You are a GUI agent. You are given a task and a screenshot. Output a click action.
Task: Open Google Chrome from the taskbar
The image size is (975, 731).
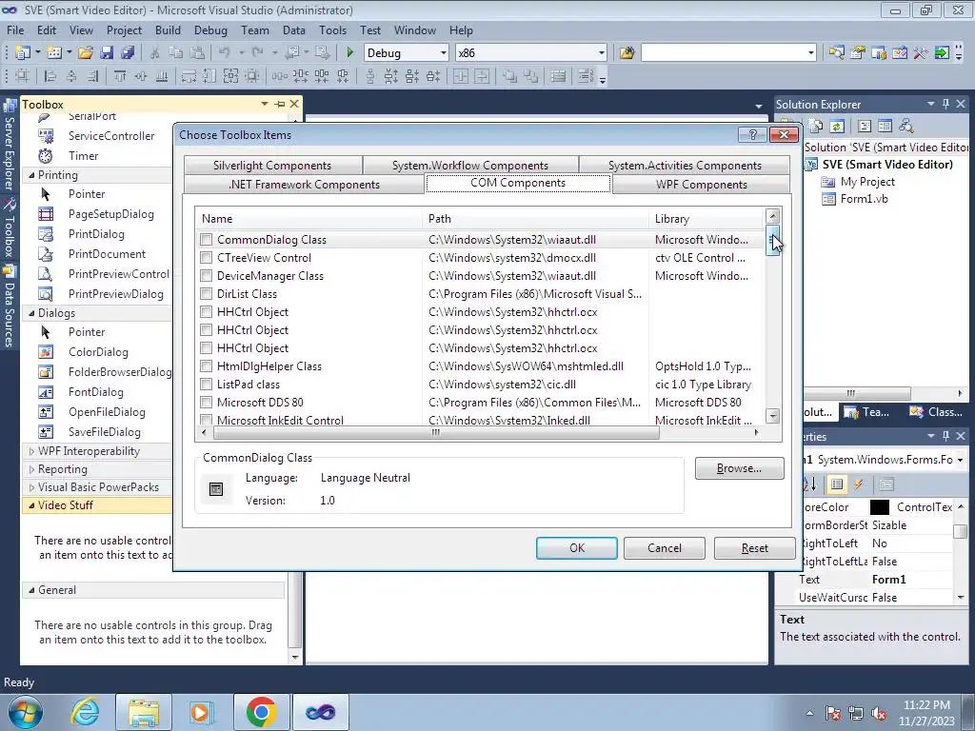261,712
